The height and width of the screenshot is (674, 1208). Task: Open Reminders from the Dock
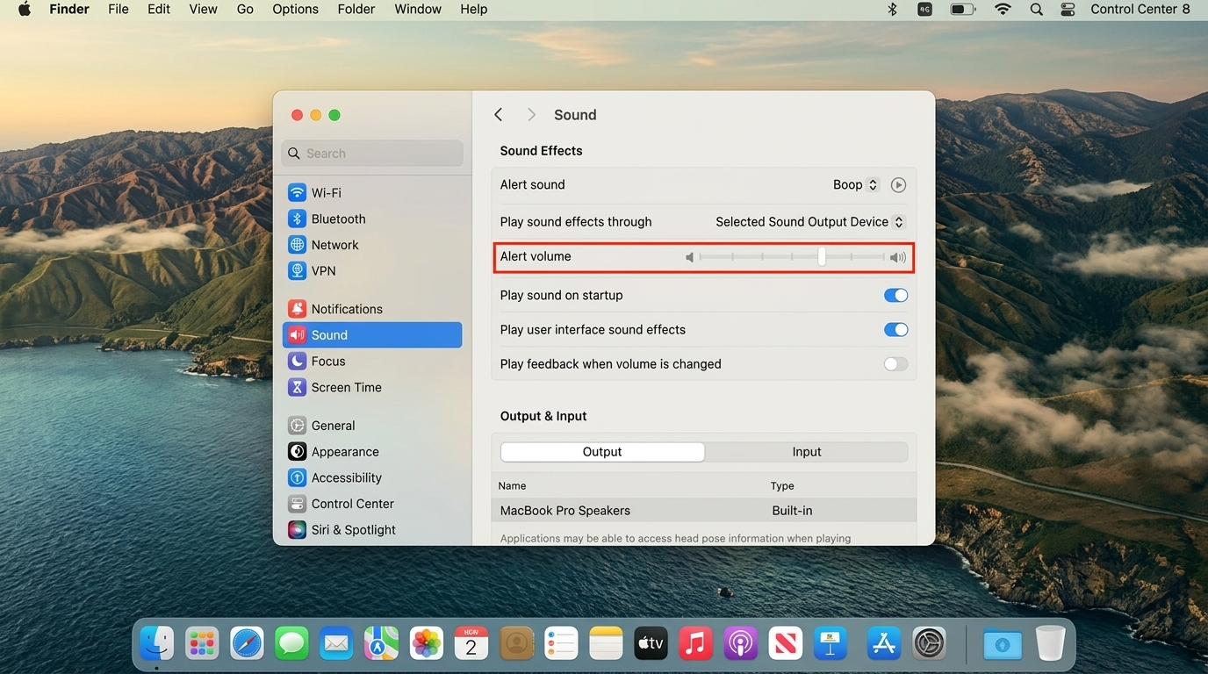(561, 643)
